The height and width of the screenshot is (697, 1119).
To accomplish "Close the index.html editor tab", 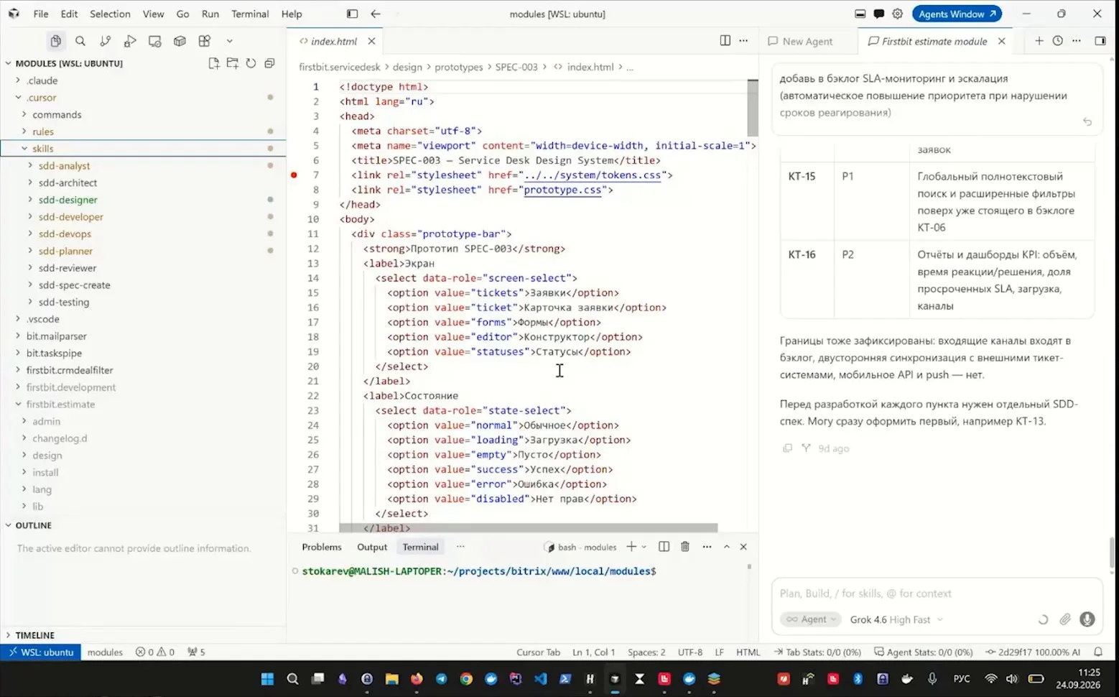I will coord(371,41).
